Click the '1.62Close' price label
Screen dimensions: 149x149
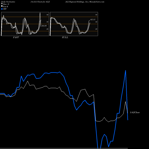click(x=135, y=112)
